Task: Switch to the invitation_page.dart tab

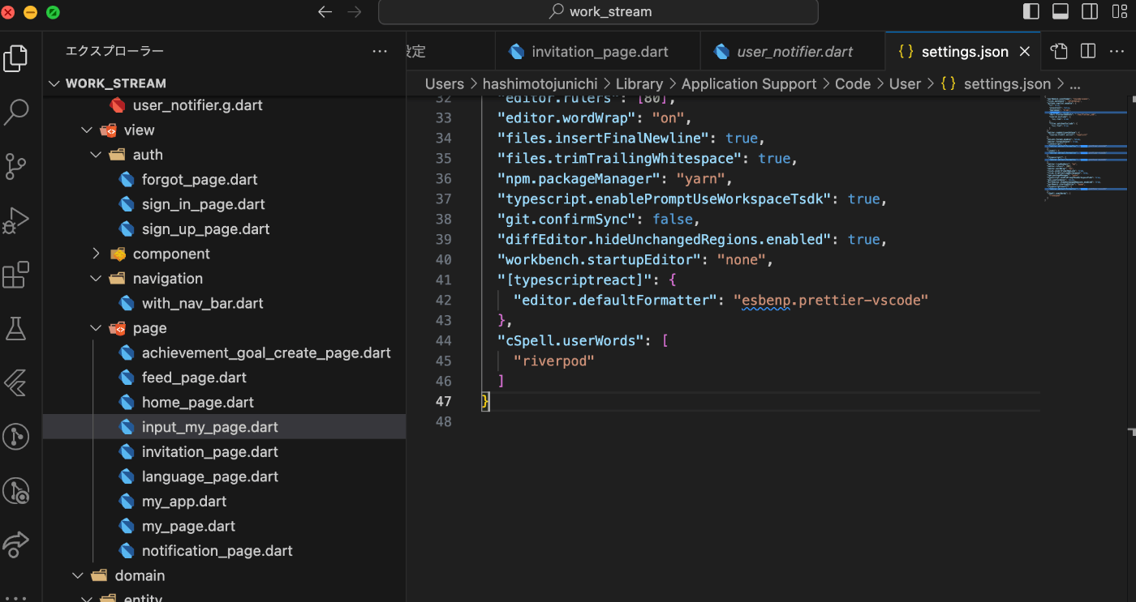Action: tap(599, 52)
